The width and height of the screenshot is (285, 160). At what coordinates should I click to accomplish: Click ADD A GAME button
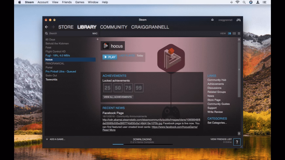pos(56,139)
